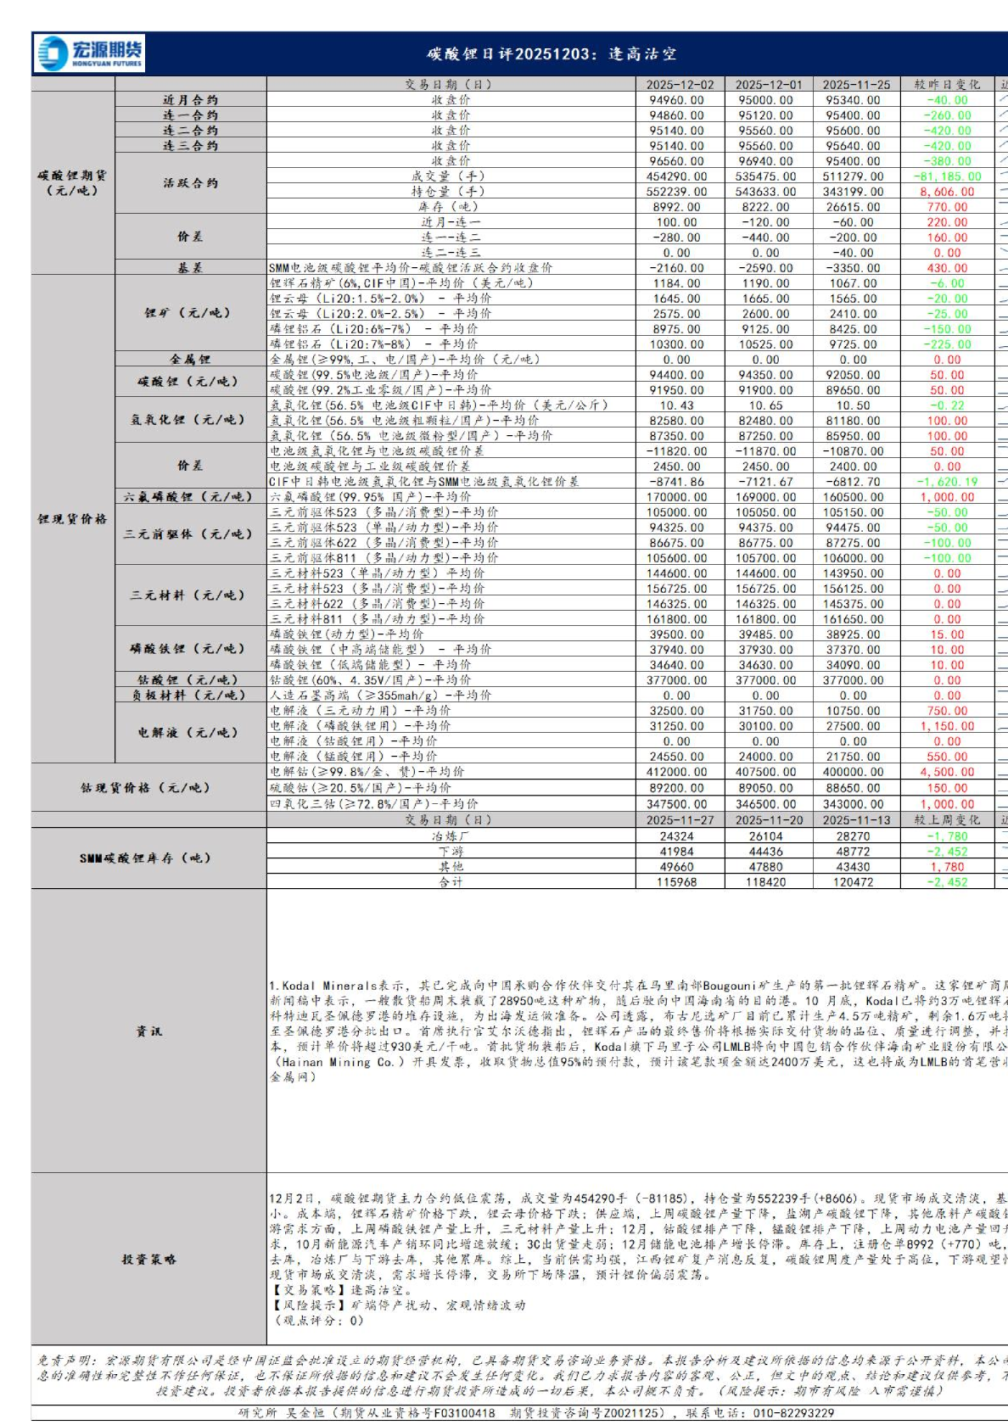Image resolution: width=1008 pixels, height=1425 pixels.
Task: Click the 较昨日变化 column header
Action: tap(947, 84)
